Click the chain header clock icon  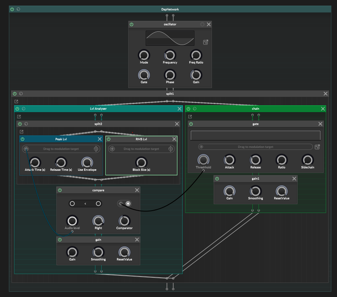195,109
